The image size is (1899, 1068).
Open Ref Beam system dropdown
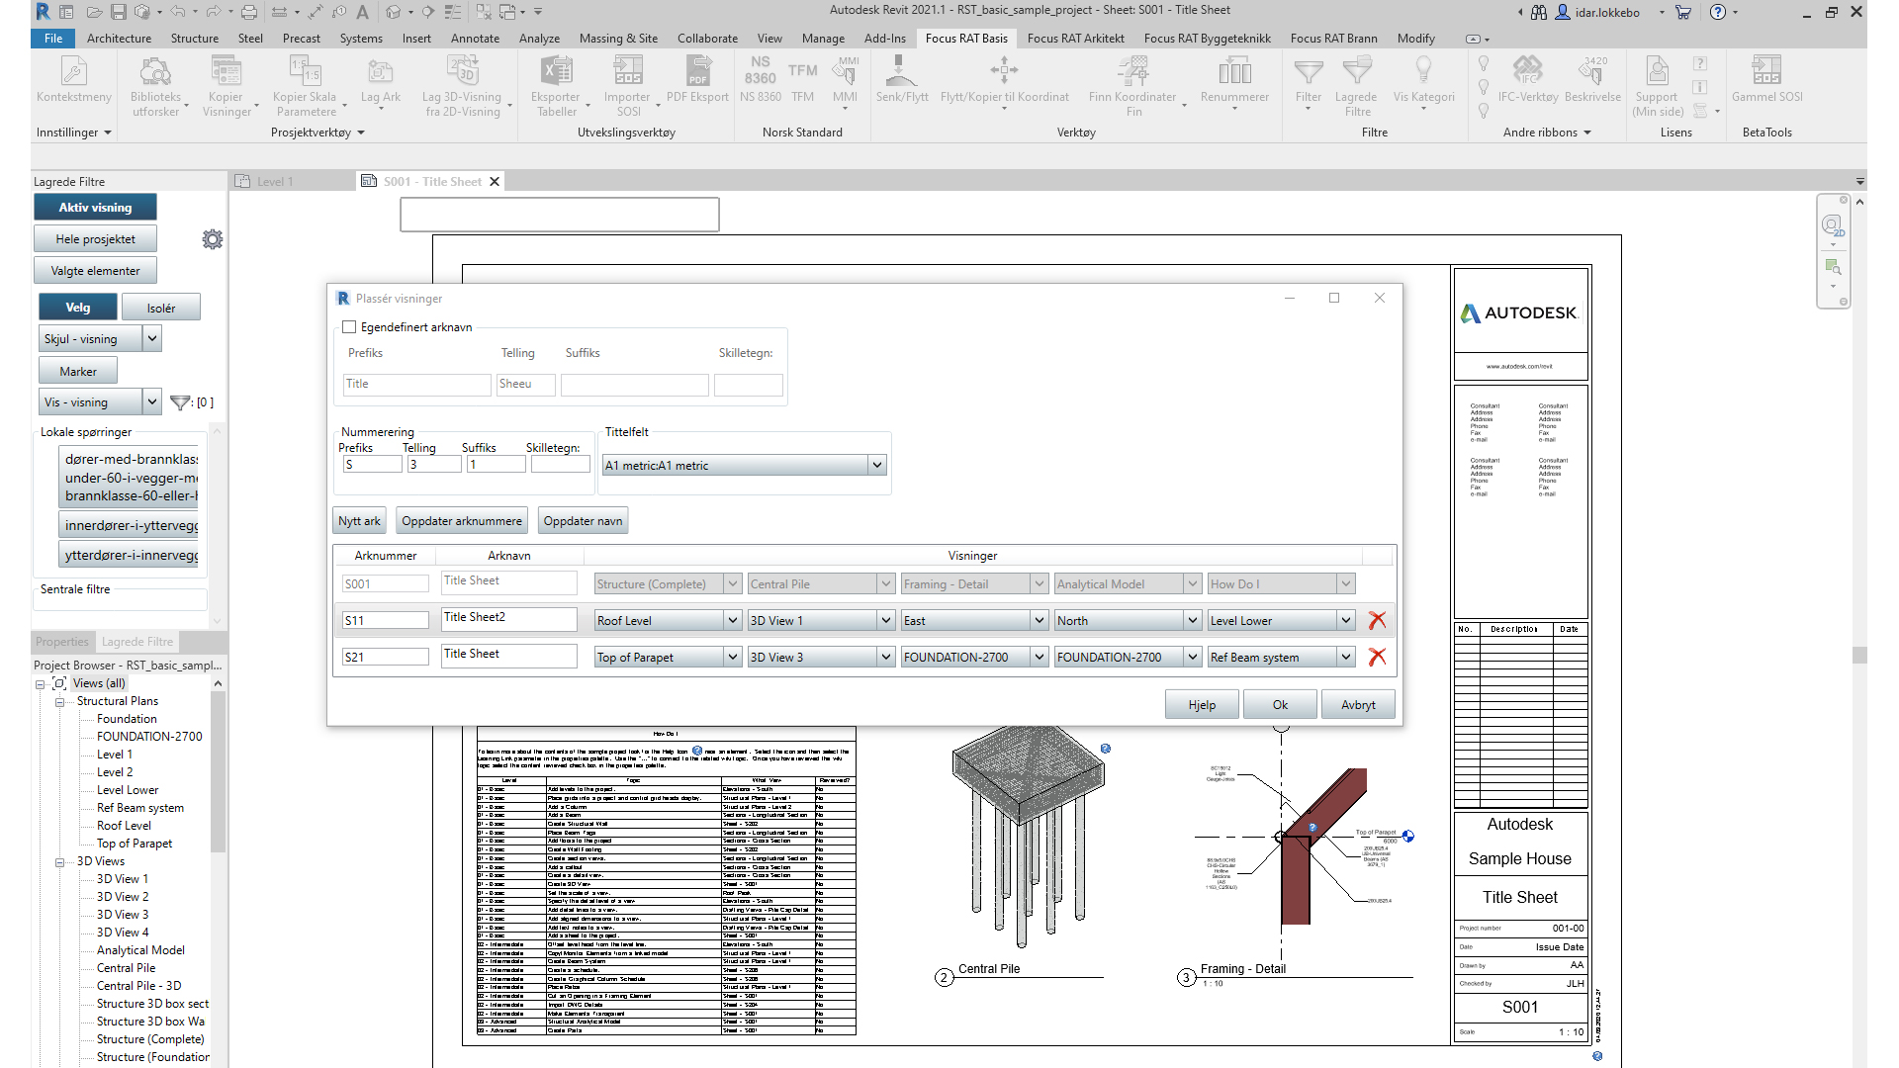point(1346,657)
